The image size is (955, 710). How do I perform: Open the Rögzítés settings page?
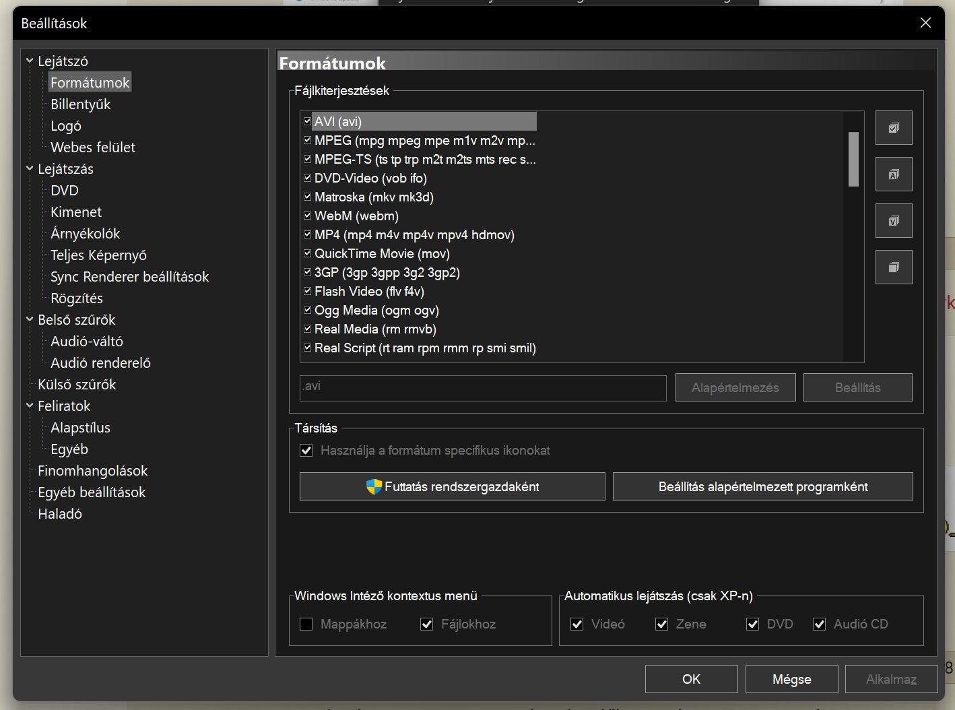pos(77,298)
